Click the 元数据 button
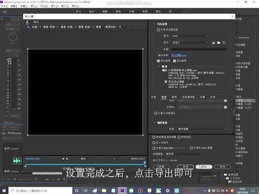 pyautogui.click(x=161, y=167)
